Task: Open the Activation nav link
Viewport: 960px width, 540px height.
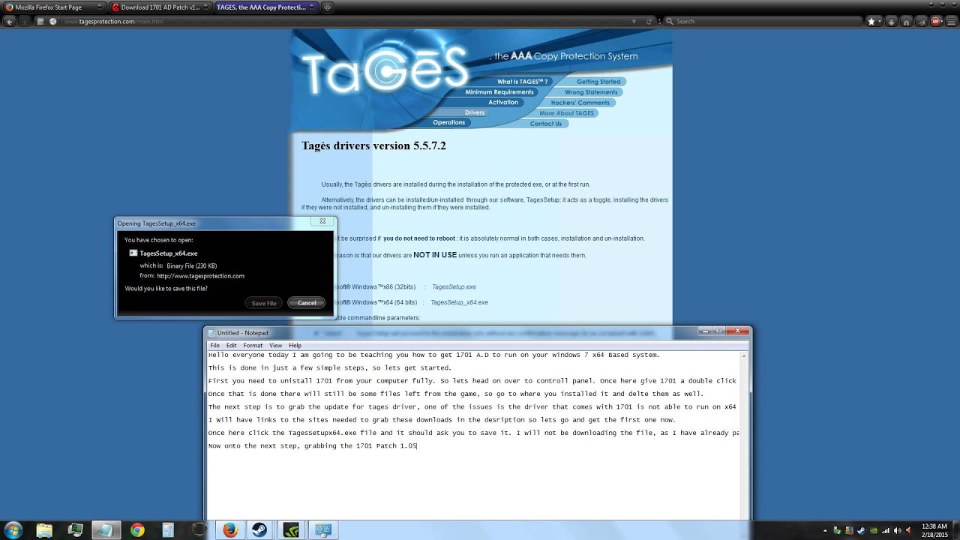Action: (x=503, y=102)
